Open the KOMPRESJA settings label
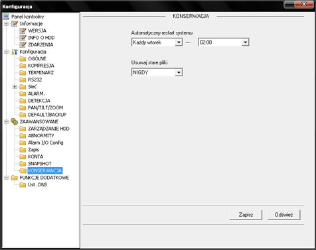The width and height of the screenshot is (316, 250). pos(41,66)
